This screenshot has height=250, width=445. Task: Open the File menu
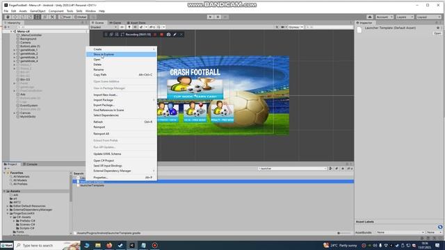(6, 11)
